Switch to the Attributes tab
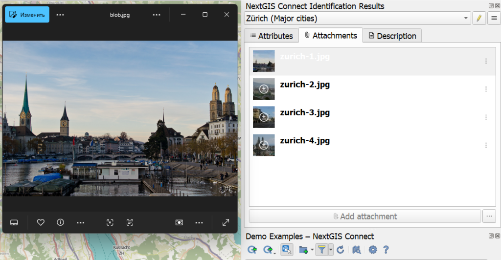The width and height of the screenshot is (501, 260). click(x=271, y=36)
